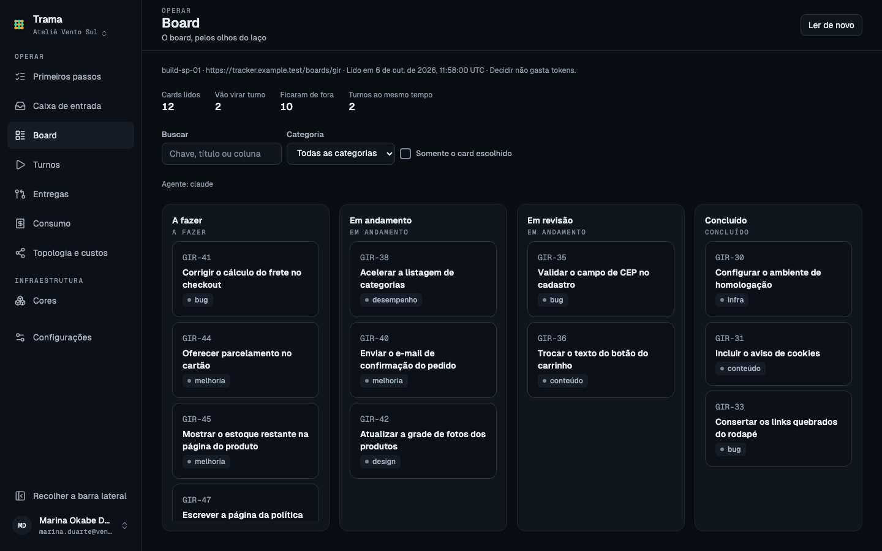Click the Cores cubes icon
This screenshot has height=551, width=882.
tap(20, 301)
